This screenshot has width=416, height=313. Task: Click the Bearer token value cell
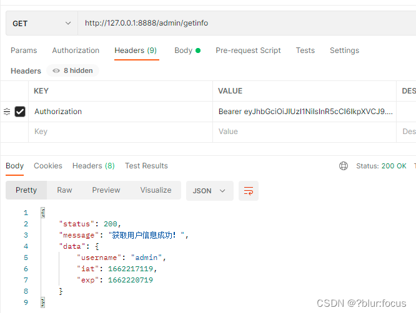(x=304, y=112)
